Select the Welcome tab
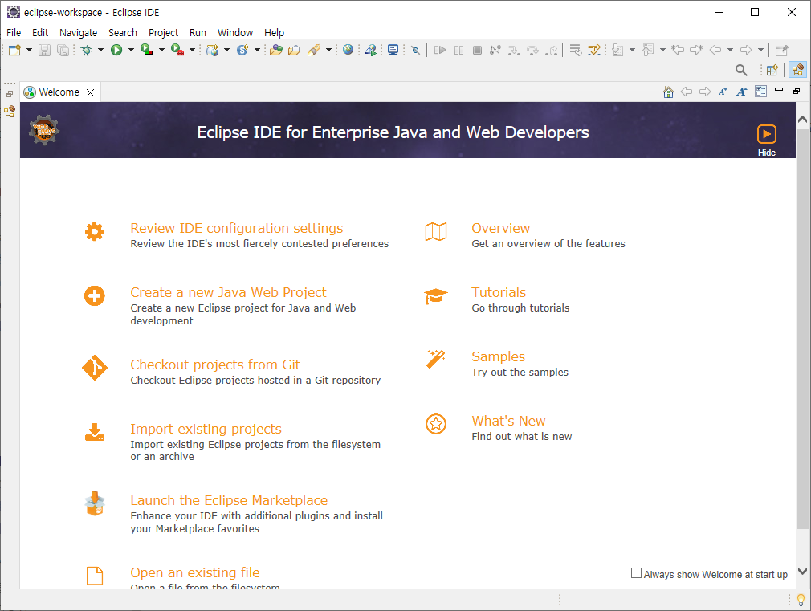811x611 pixels. coord(59,92)
